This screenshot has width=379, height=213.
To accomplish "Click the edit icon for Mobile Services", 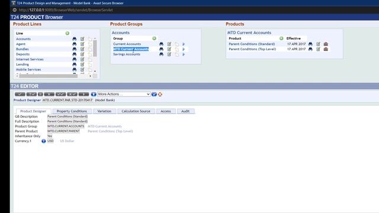I will tap(82, 69).
